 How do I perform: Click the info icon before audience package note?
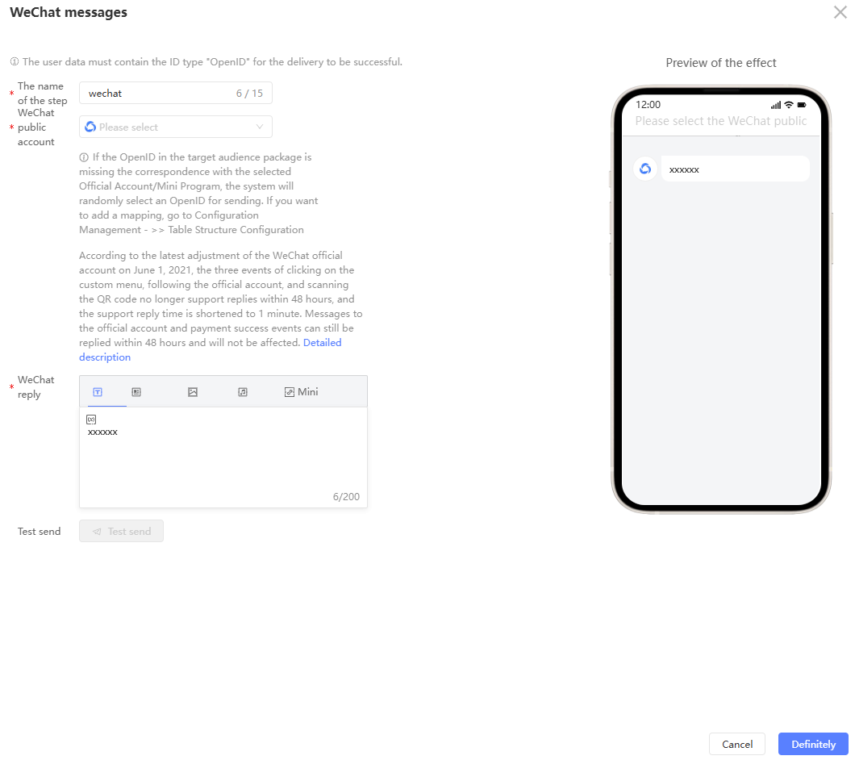click(x=84, y=157)
